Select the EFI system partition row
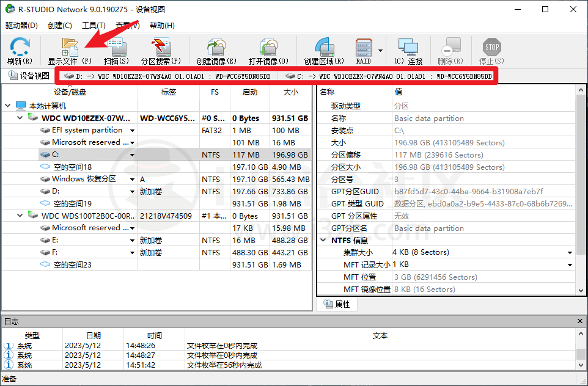 [156, 131]
